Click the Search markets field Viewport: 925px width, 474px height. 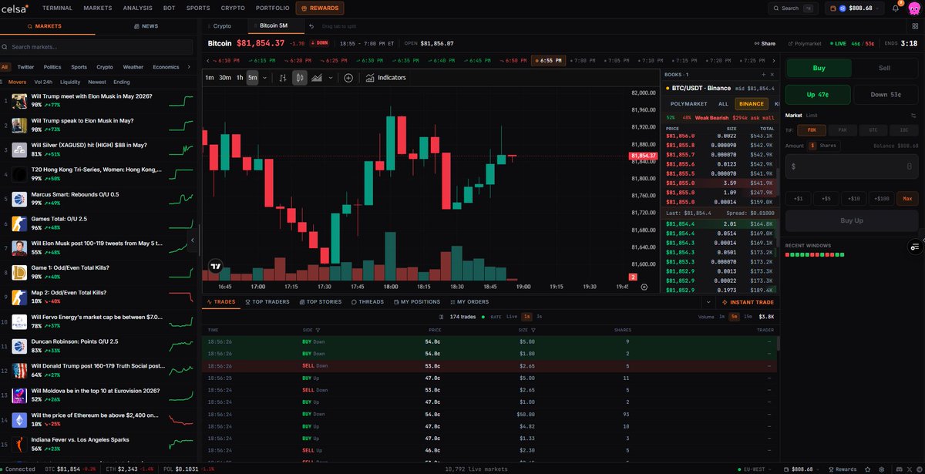[98, 47]
